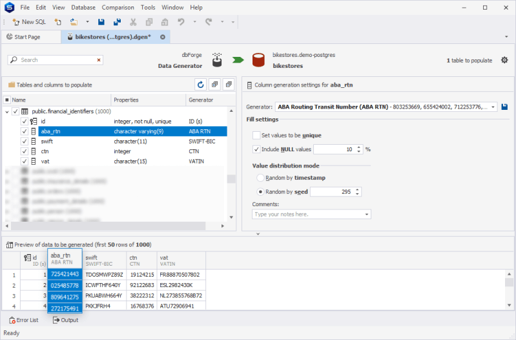The image size is (516, 340).
Task: Select Random by timestamp option
Action: click(260, 178)
